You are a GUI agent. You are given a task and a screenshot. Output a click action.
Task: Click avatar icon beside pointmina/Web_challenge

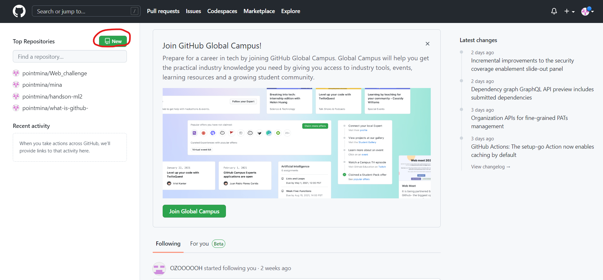pyautogui.click(x=16, y=73)
